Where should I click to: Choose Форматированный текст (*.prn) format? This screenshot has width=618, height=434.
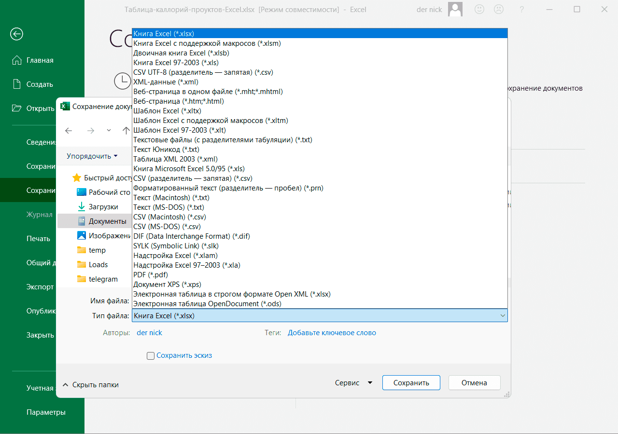point(320,188)
